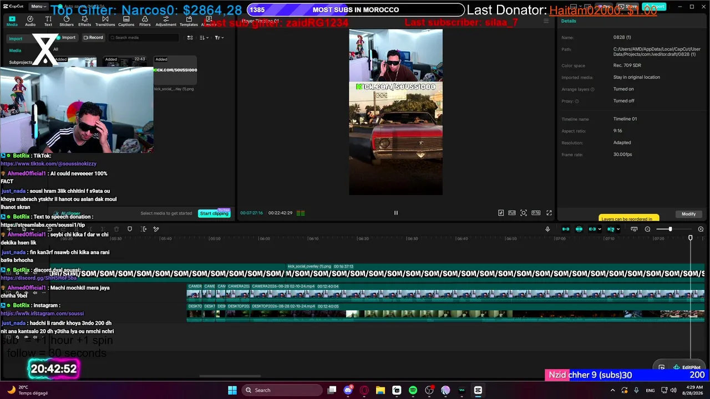710x399 pixels.
Task: Expand the preview axis options arrow
Action: point(618,229)
